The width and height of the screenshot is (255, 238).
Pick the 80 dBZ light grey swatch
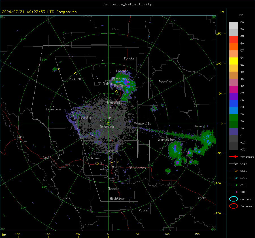click(x=233, y=25)
